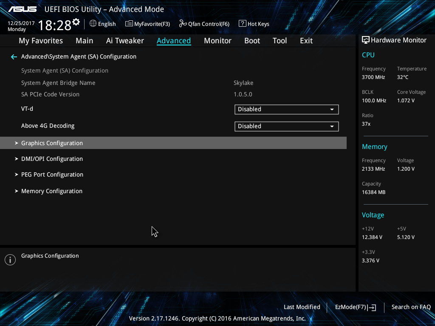Click the ASUS logo

click(22, 9)
